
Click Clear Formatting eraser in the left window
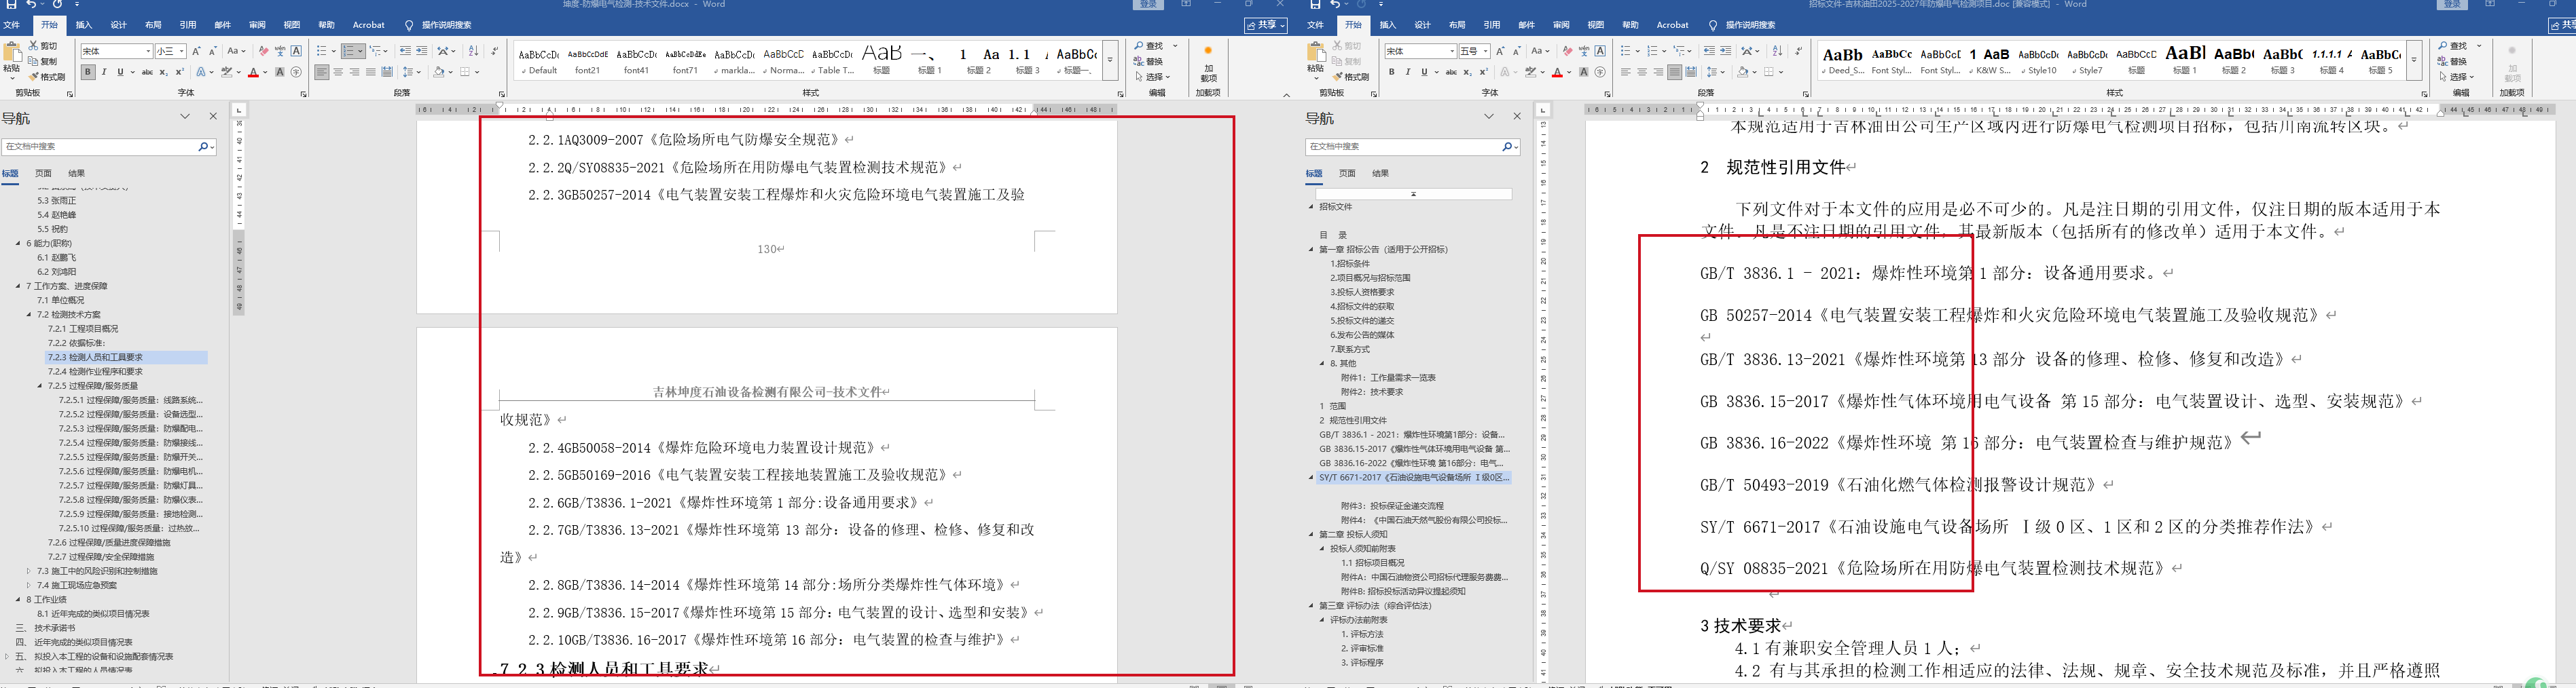263,51
